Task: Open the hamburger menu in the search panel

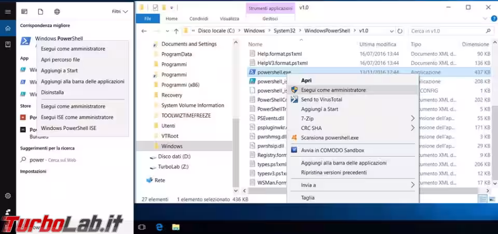Action: [8, 12]
